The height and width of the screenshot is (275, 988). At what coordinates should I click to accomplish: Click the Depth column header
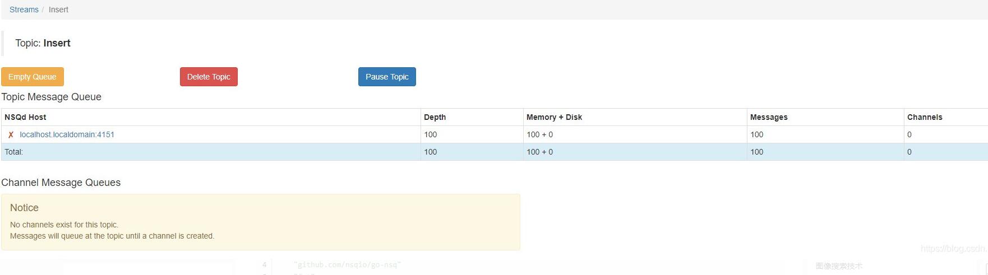(435, 117)
